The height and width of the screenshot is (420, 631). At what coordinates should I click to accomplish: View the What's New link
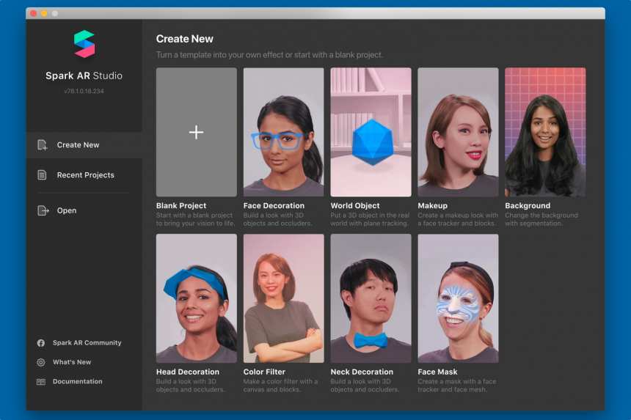[x=72, y=362]
